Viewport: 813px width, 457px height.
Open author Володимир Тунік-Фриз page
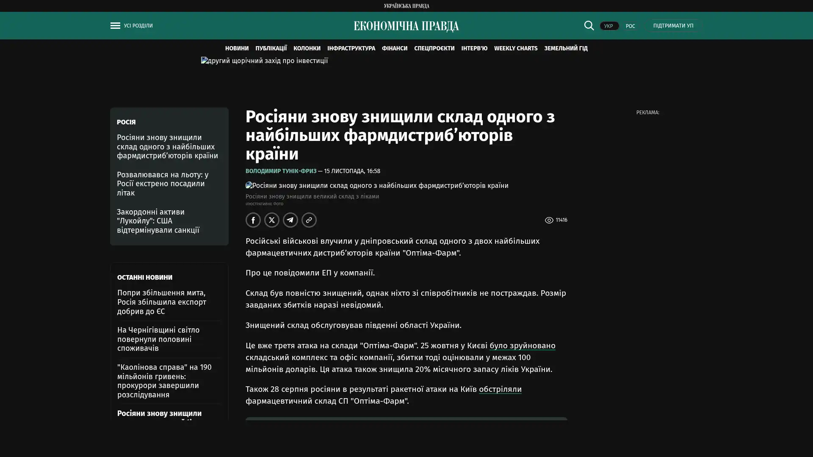(281, 171)
